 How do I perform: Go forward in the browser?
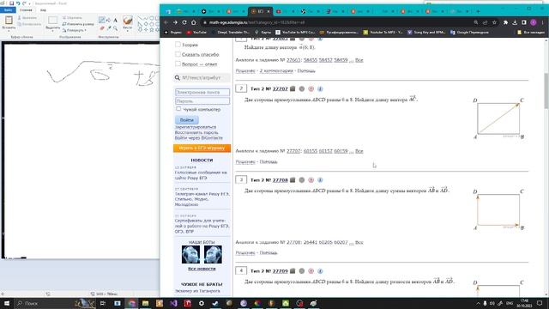pos(175,22)
